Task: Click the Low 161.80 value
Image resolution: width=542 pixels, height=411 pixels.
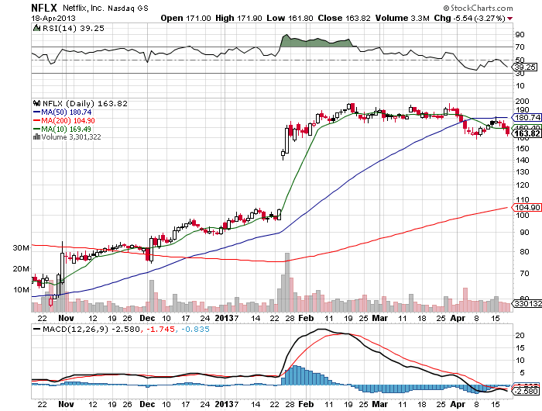Action: 290,18
